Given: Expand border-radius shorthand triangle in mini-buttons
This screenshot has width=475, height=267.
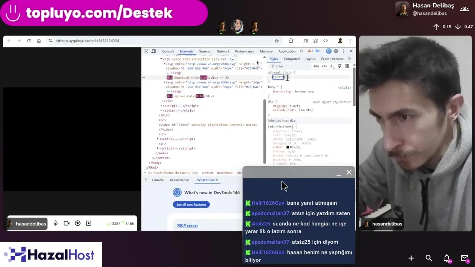Looking at the screenshot, I should (301, 155).
